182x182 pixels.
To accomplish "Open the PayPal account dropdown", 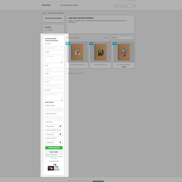I will tap(54, 134).
